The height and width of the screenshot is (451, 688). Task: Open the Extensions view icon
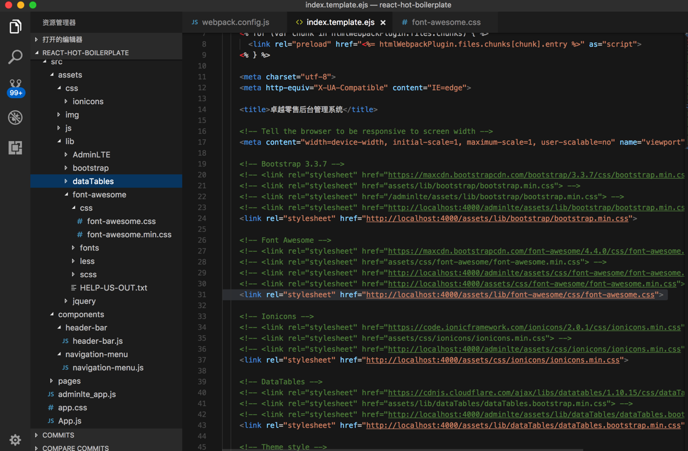pyautogui.click(x=15, y=148)
